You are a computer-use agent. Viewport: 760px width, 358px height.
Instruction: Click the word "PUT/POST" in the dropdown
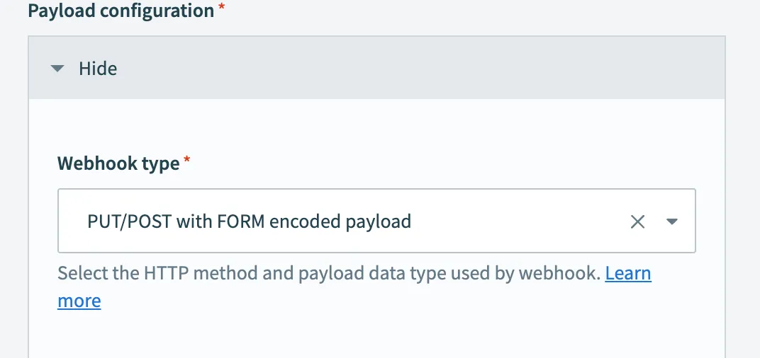[129, 221]
